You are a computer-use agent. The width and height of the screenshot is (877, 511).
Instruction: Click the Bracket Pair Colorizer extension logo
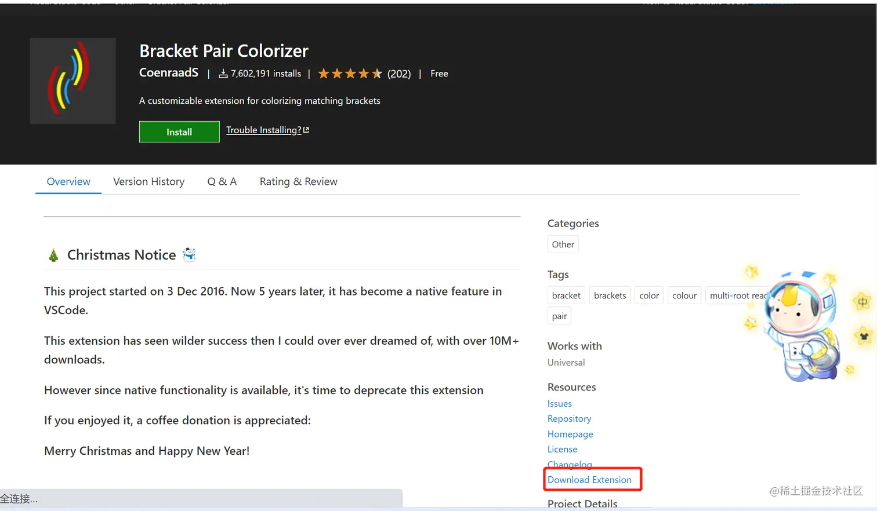(73, 81)
